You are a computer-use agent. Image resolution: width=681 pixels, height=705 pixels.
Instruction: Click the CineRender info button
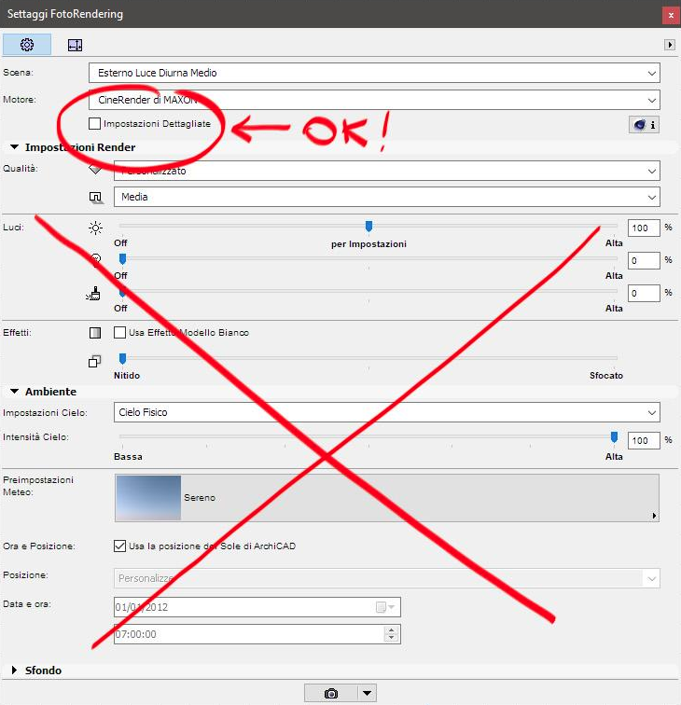coord(644,125)
